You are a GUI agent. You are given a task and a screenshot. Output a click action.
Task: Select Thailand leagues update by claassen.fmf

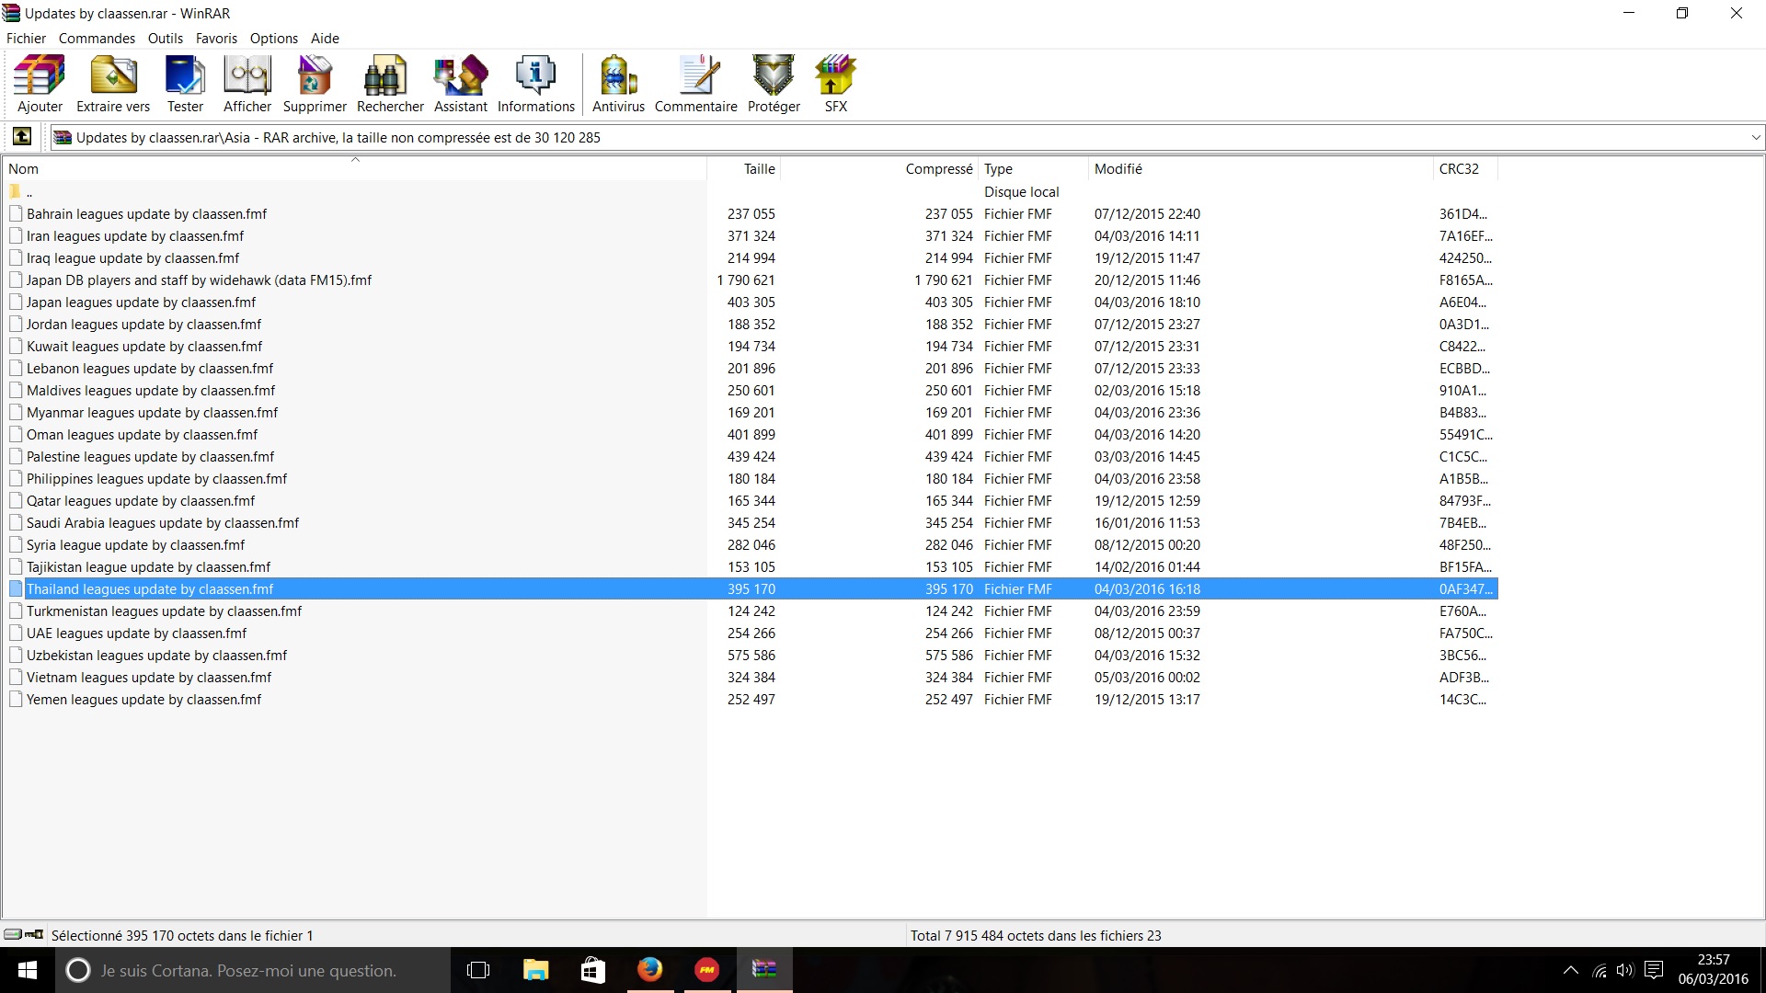[751, 588]
